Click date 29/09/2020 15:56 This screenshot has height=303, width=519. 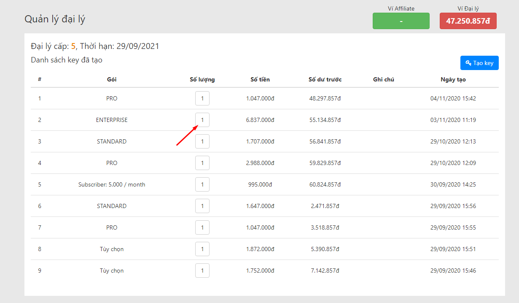(x=453, y=206)
